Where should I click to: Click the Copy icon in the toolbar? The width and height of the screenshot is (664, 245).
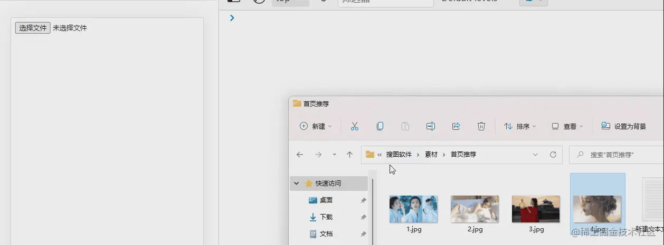point(380,126)
